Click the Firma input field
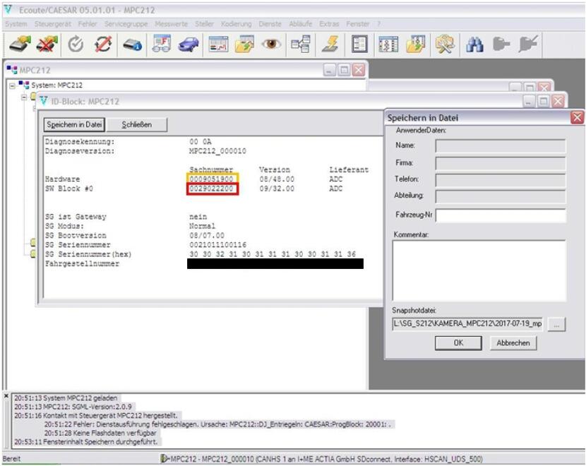The width and height of the screenshot is (586, 466). pyautogui.click(x=501, y=163)
